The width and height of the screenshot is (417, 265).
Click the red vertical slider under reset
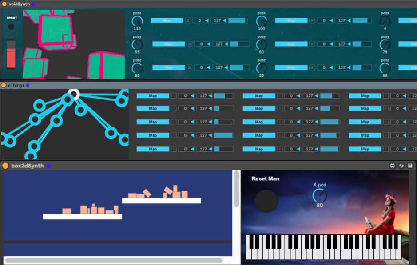pos(11,55)
